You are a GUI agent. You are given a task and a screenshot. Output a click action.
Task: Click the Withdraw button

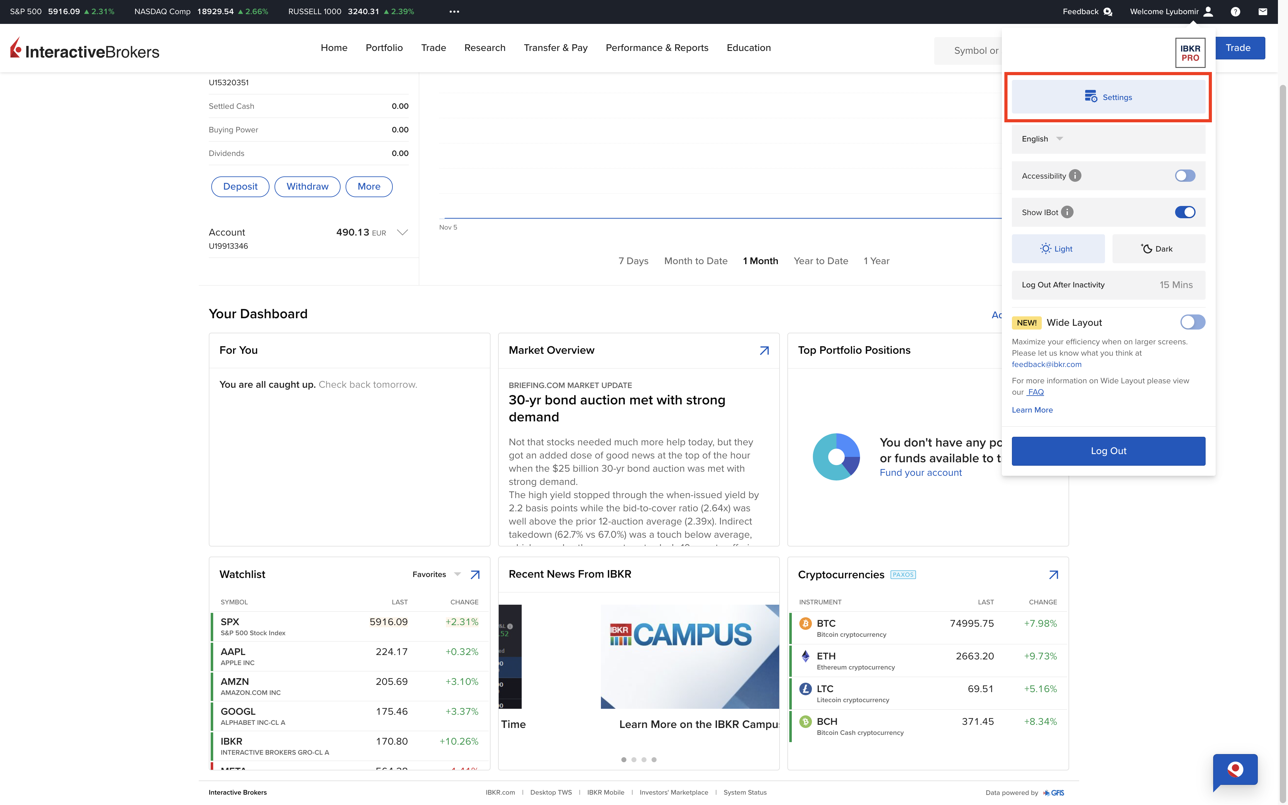307,186
